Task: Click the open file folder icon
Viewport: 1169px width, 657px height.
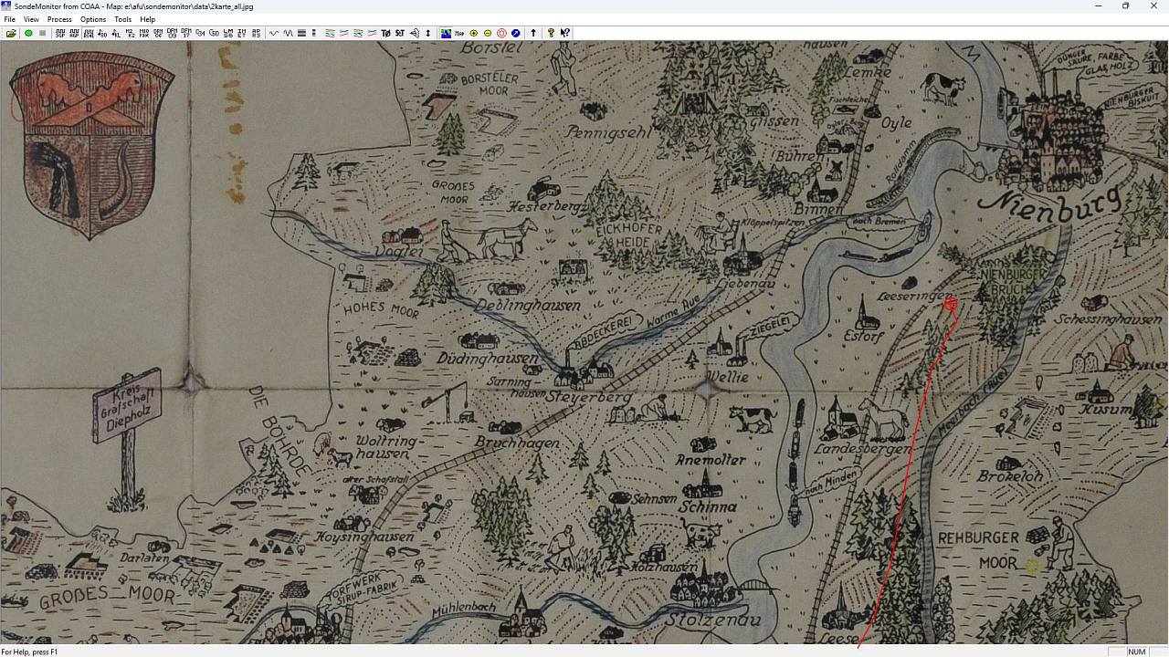Action: 11,33
